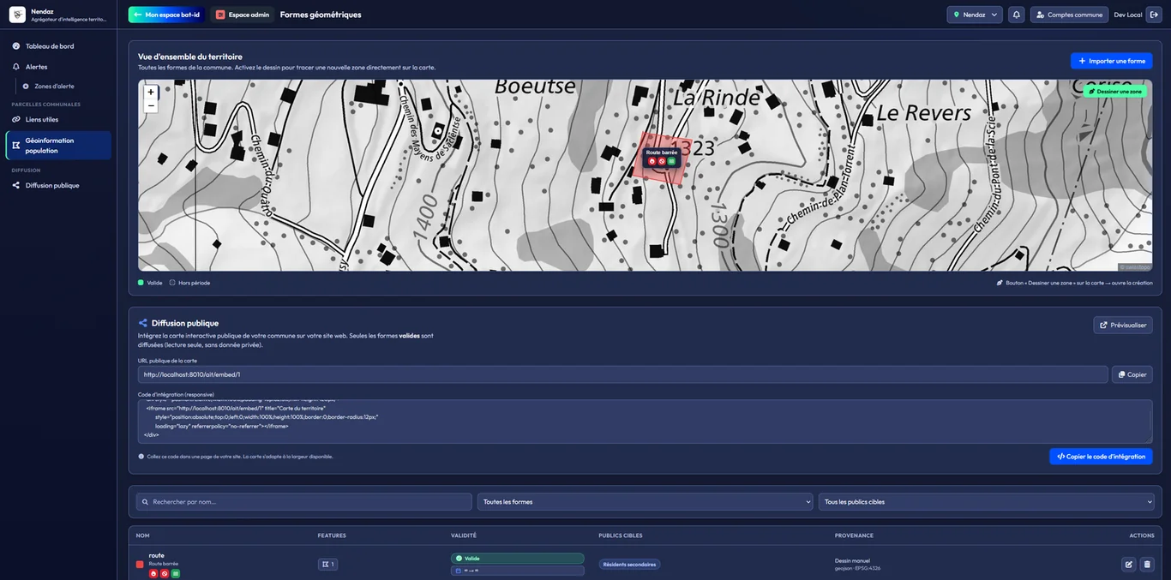Click the PUBLICS CIBLES column header
The image size is (1171, 580).
pyautogui.click(x=621, y=535)
